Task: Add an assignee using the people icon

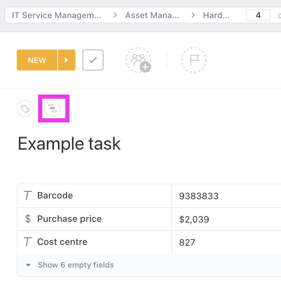Action: [138, 60]
